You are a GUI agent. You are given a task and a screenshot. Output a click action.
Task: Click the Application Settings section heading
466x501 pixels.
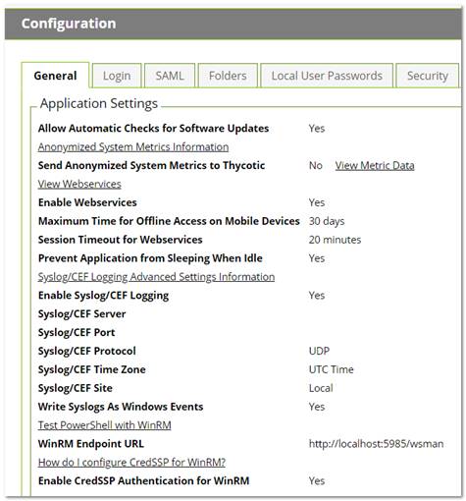(x=99, y=103)
